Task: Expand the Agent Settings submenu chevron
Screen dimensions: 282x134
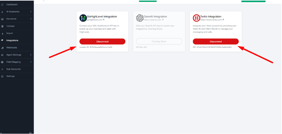Action: point(31,55)
